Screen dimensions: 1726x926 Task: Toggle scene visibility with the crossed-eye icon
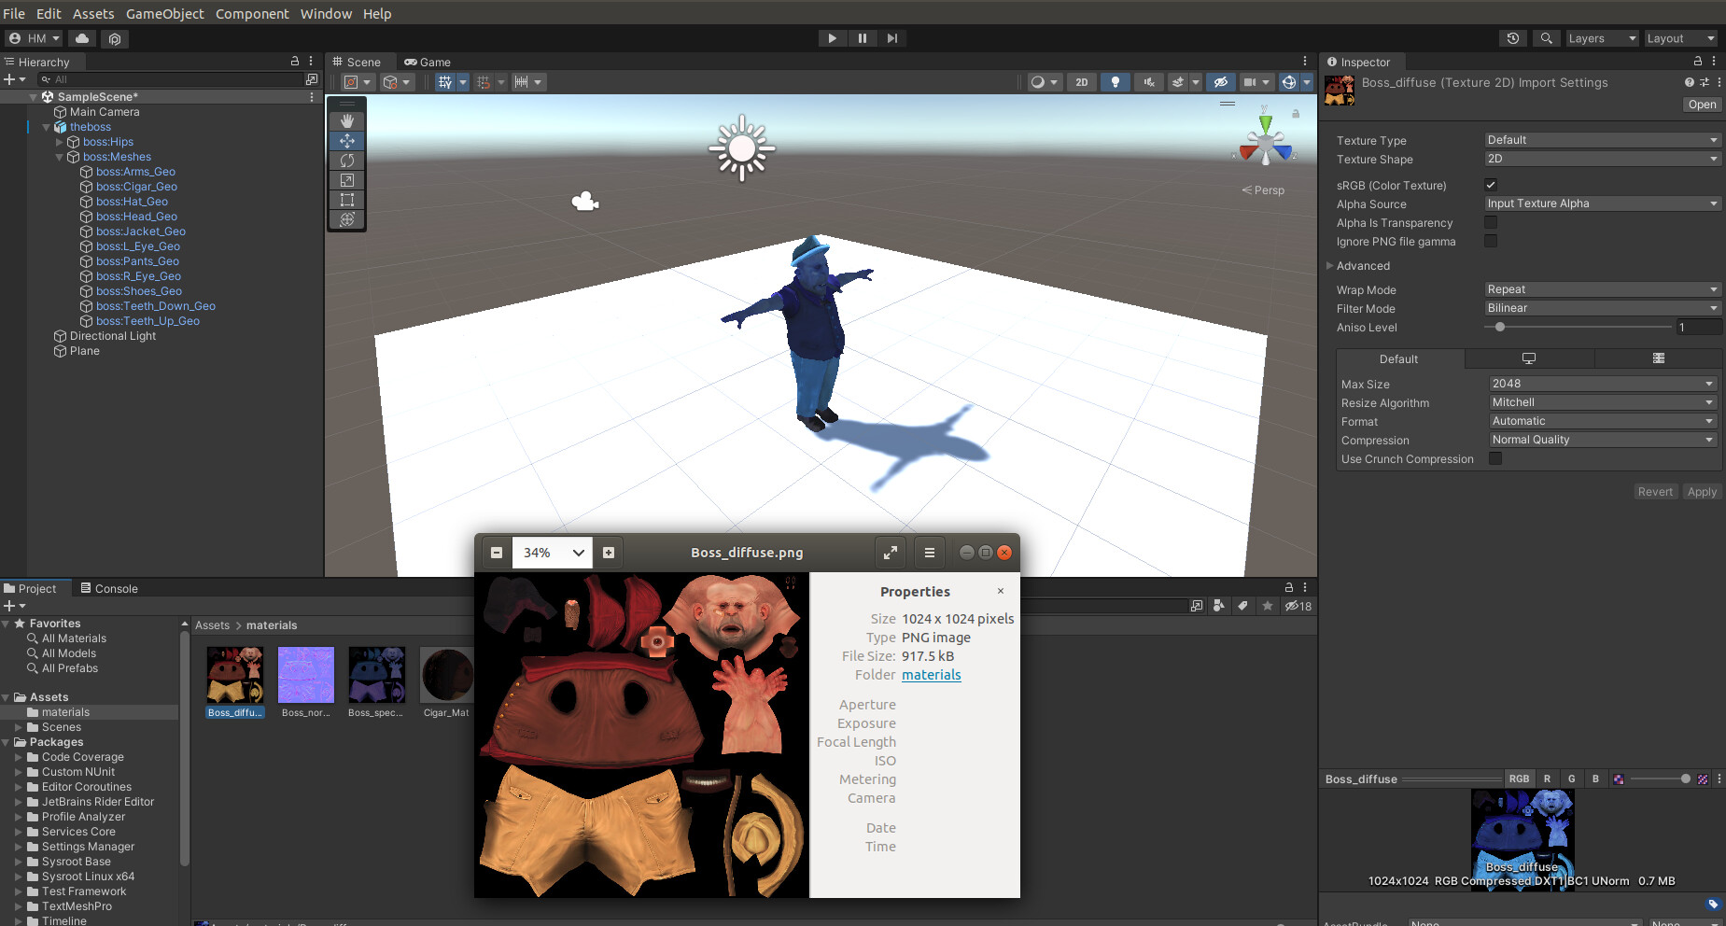(x=1221, y=82)
